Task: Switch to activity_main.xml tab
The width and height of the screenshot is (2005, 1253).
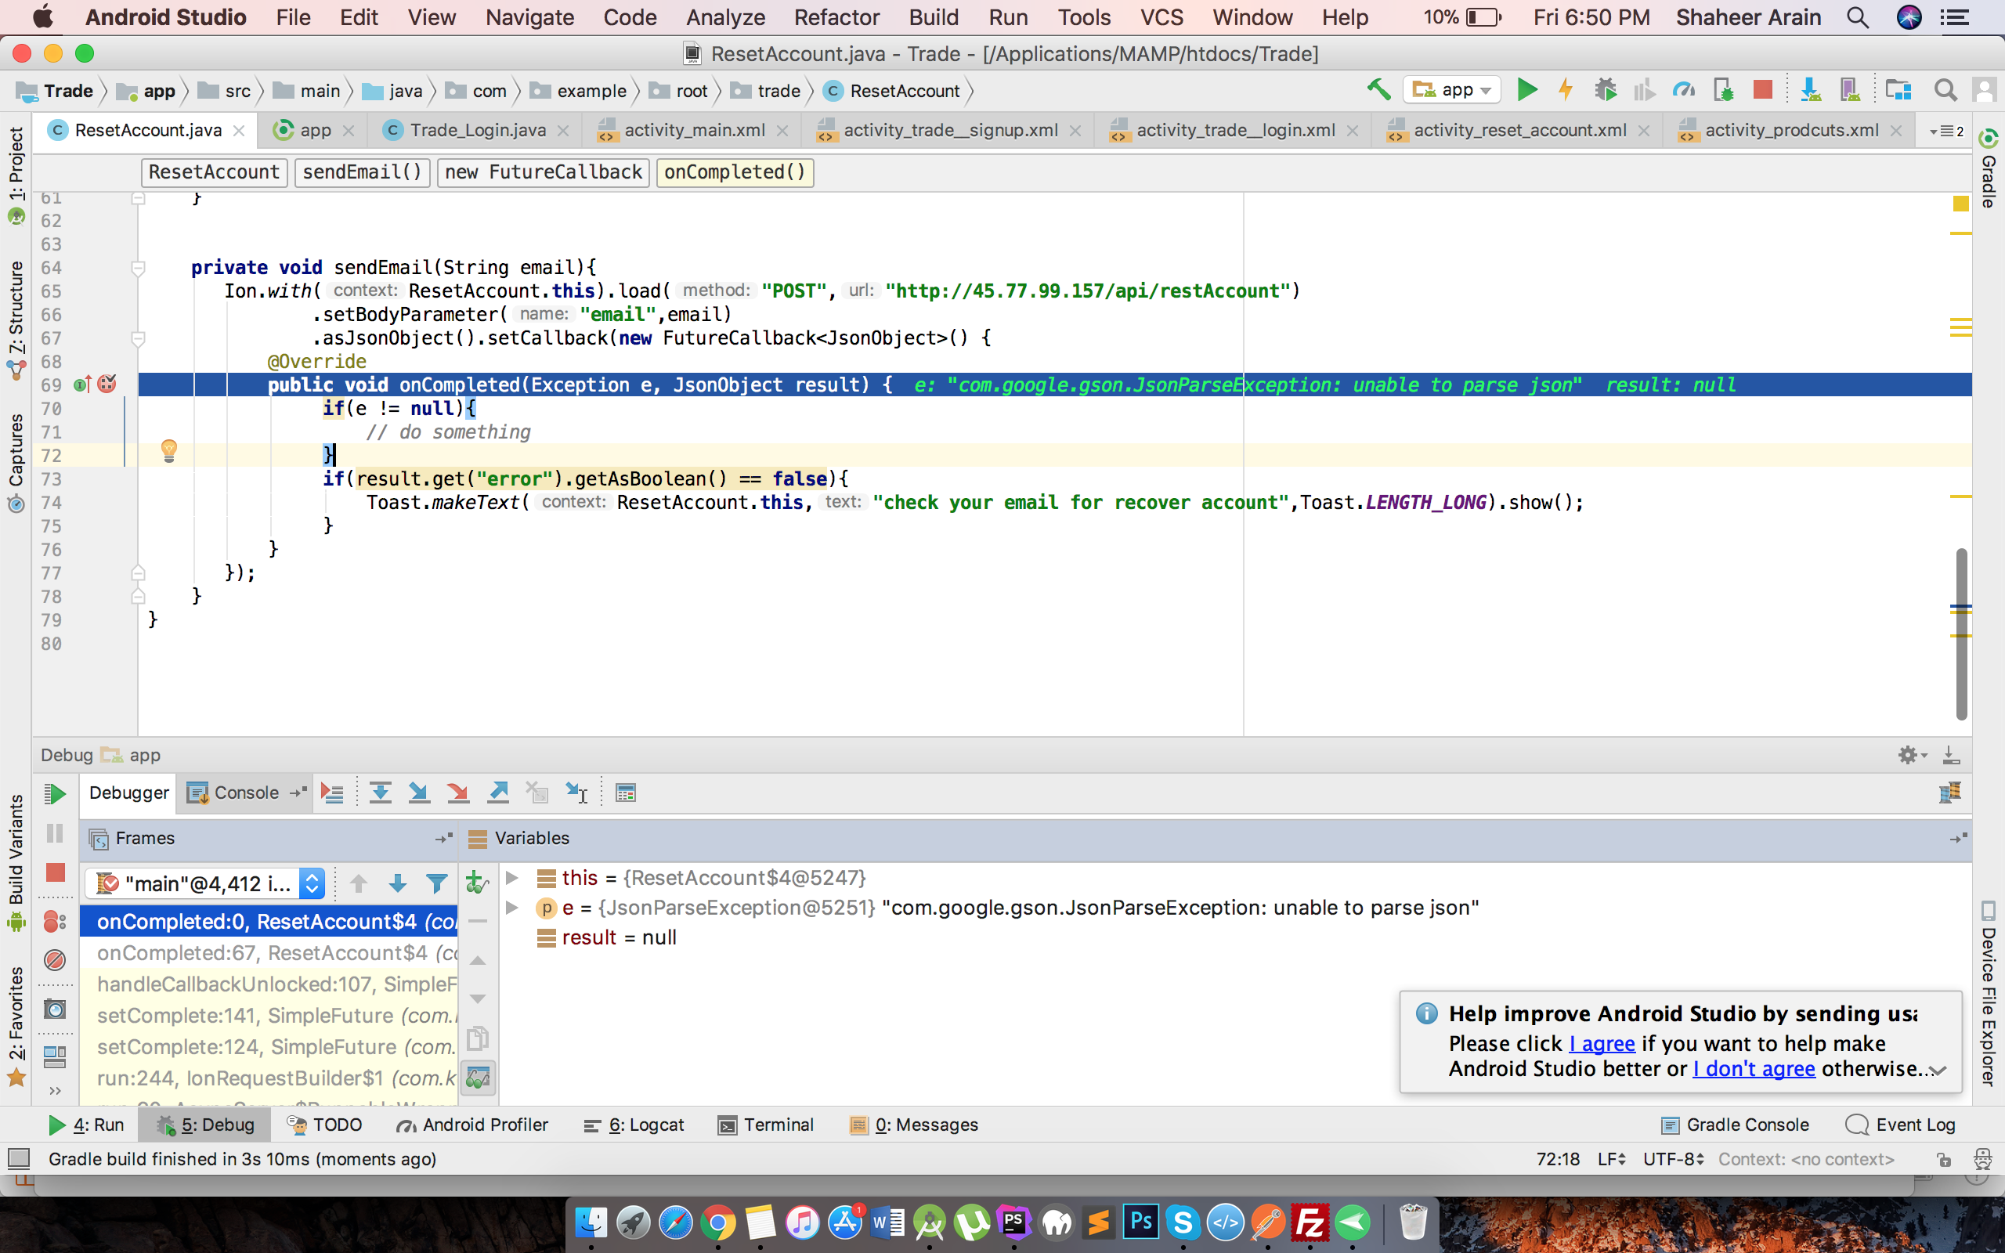Action: 693,130
